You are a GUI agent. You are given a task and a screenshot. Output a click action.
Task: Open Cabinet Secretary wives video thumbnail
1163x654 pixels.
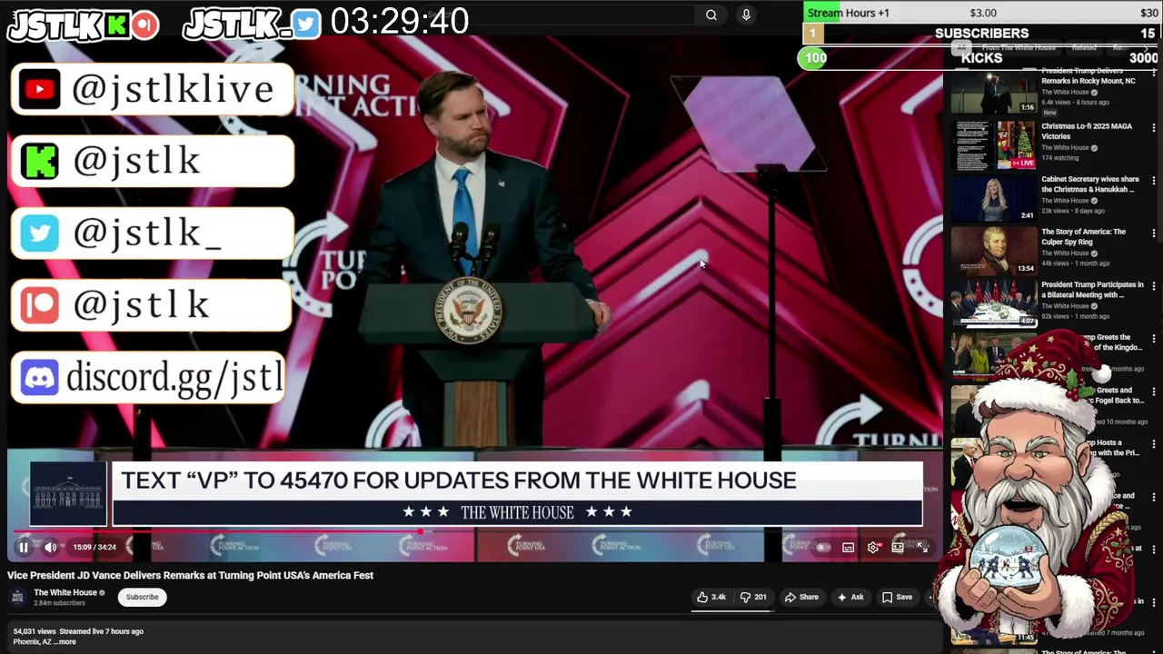coord(993,198)
